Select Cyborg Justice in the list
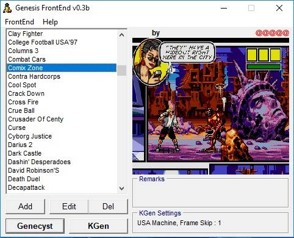294x238 pixels. [30, 136]
